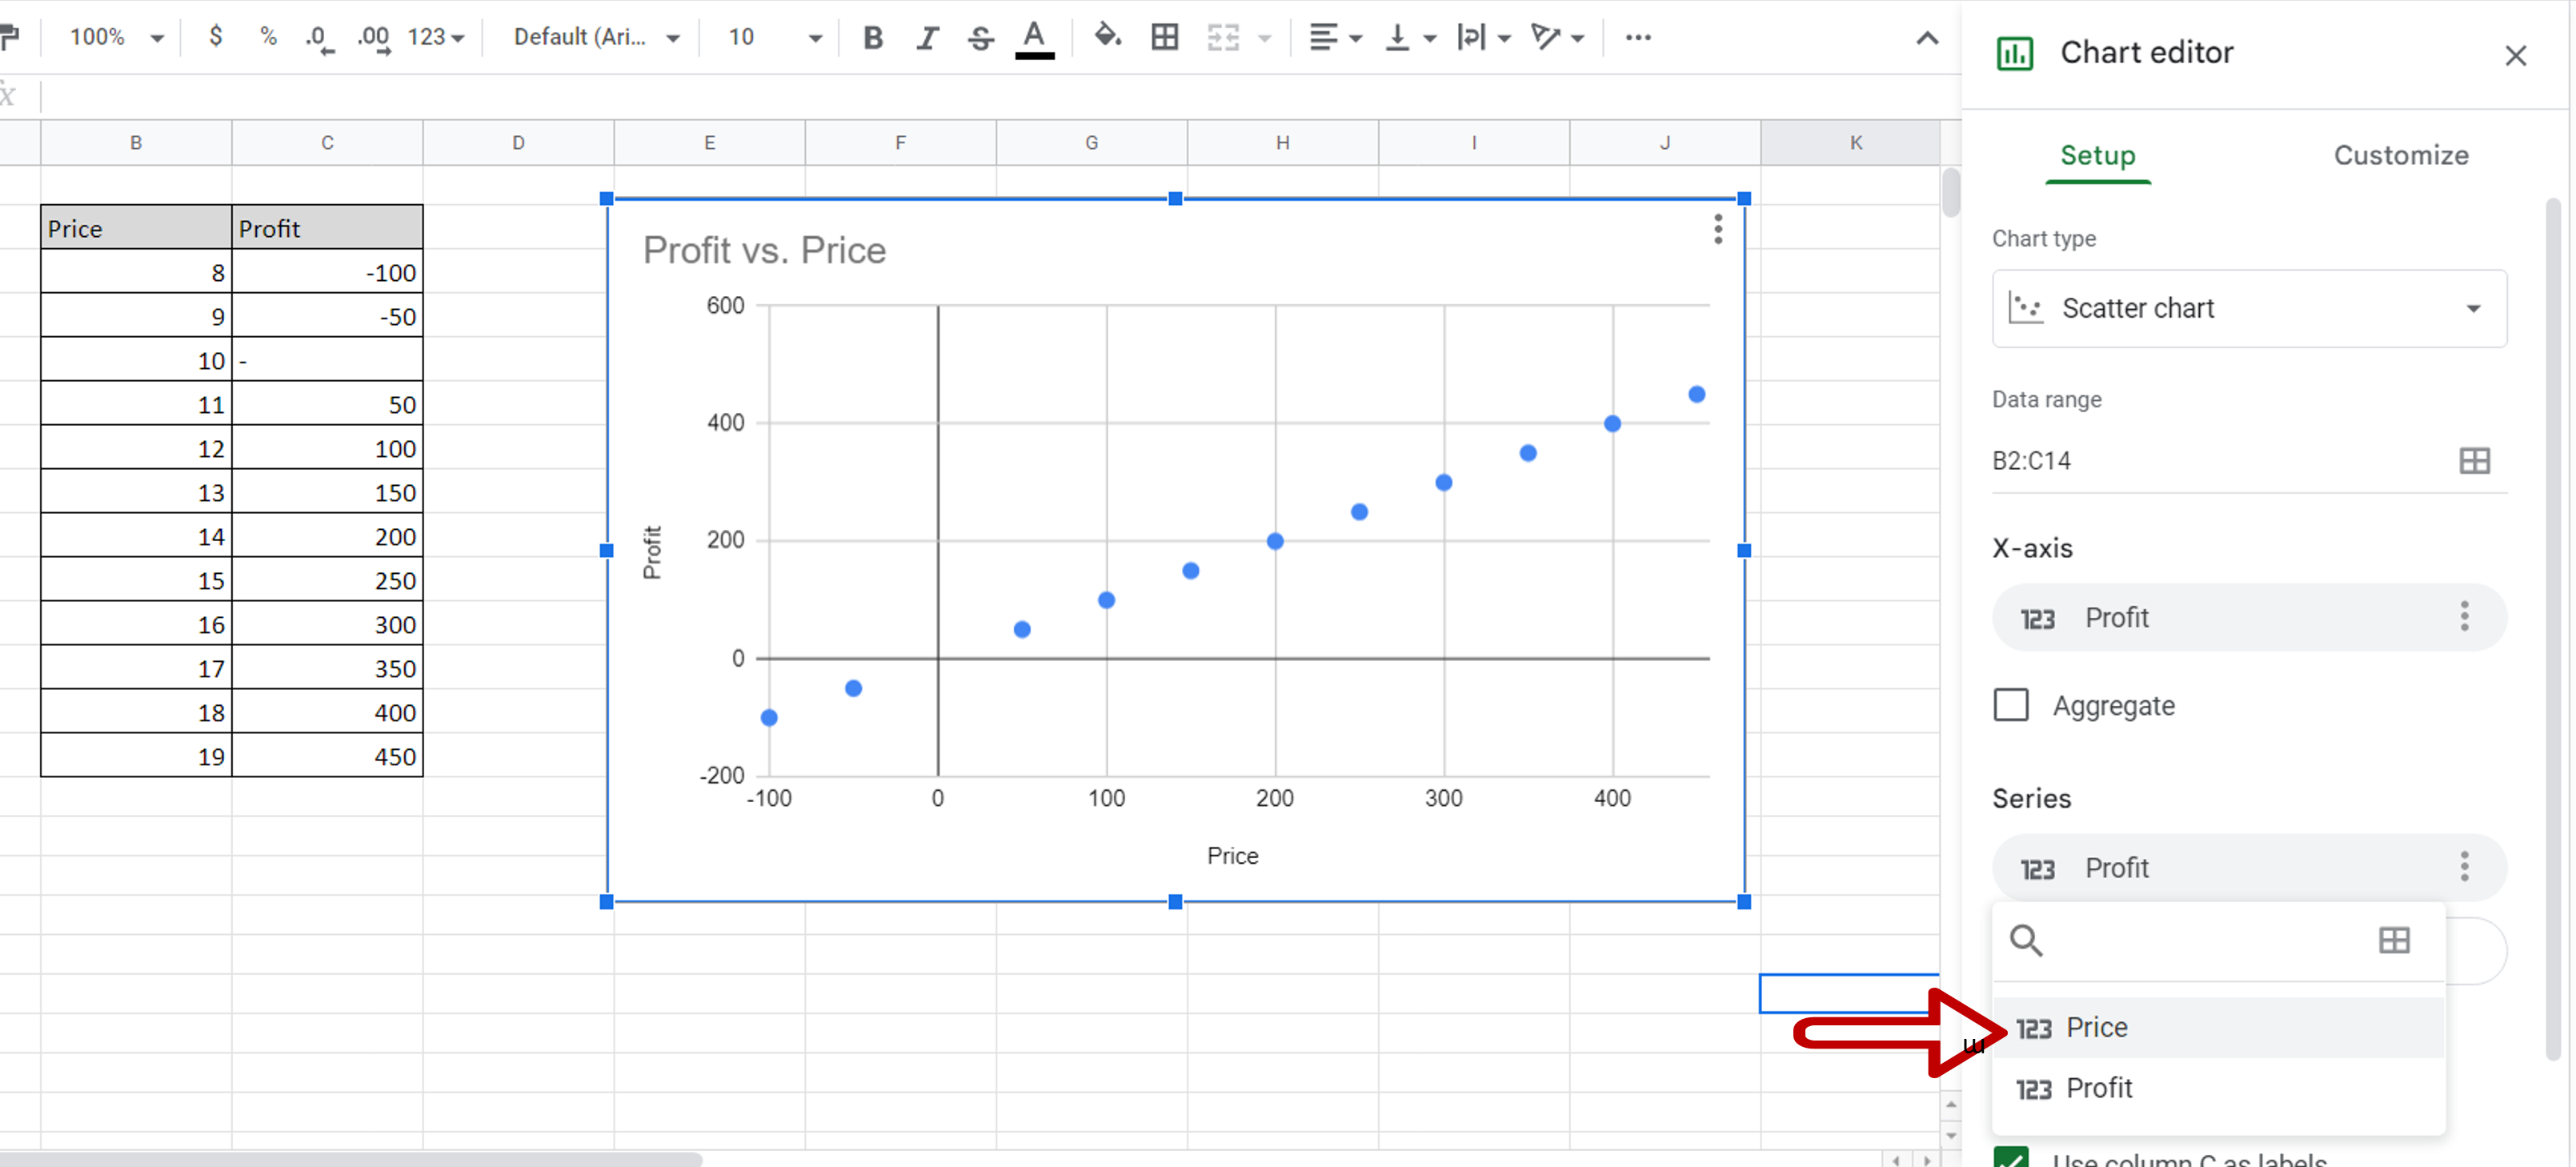The height and width of the screenshot is (1167, 2576).
Task: Open X-axis Profit options menu
Action: (x=2463, y=616)
